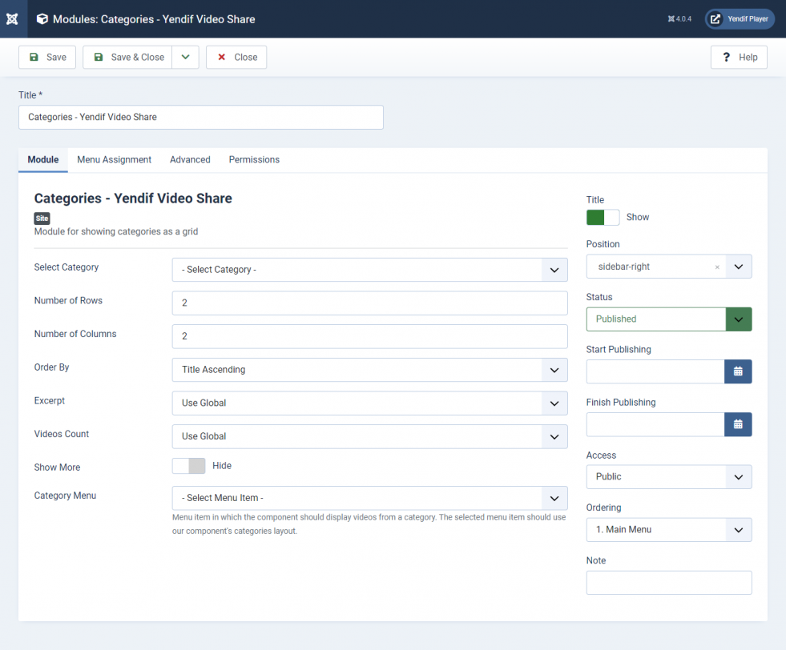The image size is (786, 650).
Task: Open the Access Public dropdown
Action: point(668,477)
